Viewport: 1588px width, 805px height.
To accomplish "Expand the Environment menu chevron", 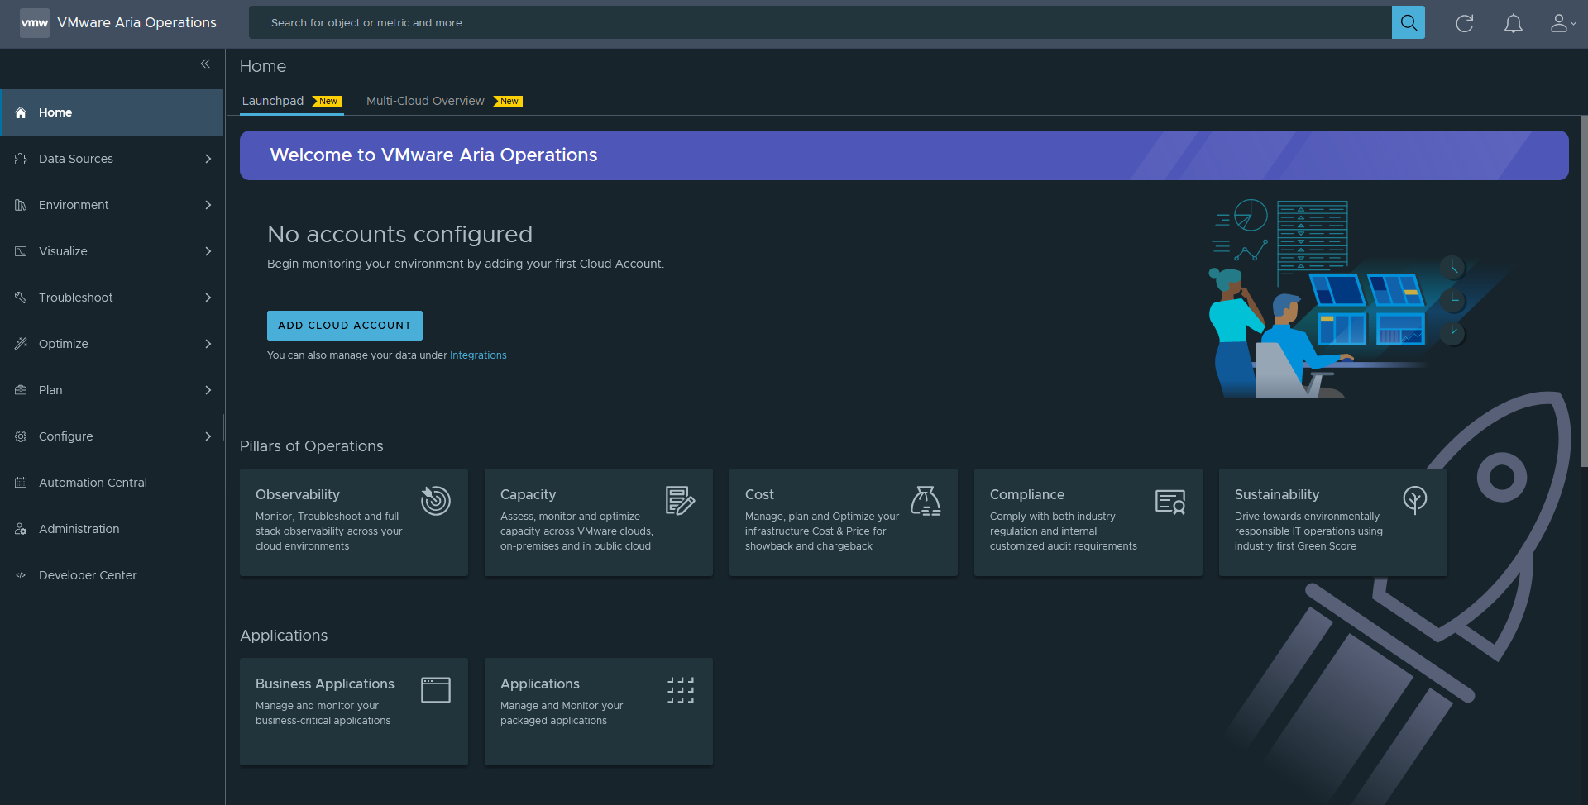I will [208, 205].
